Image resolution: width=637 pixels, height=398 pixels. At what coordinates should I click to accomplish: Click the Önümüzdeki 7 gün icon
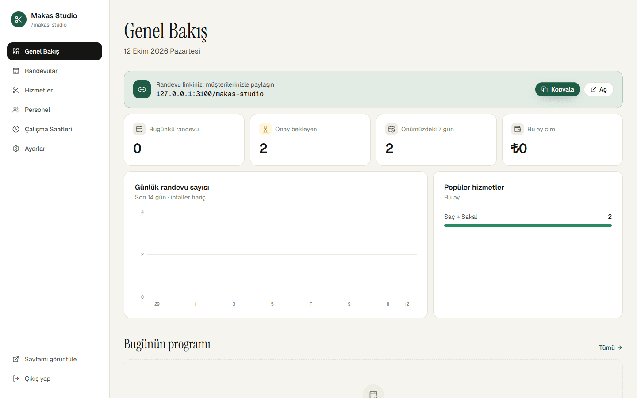[391, 129]
